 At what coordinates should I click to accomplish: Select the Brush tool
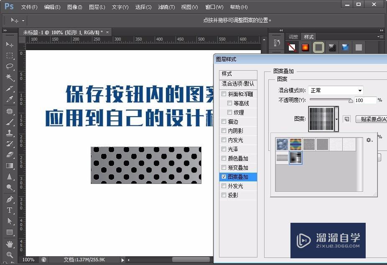click(x=9, y=122)
